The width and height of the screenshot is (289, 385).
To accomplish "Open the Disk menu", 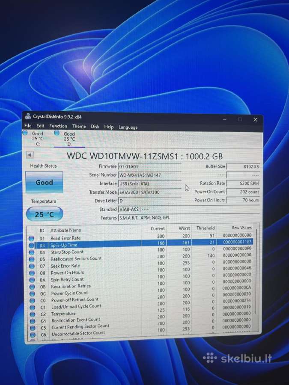I will pyautogui.click(x=95, y=127).
